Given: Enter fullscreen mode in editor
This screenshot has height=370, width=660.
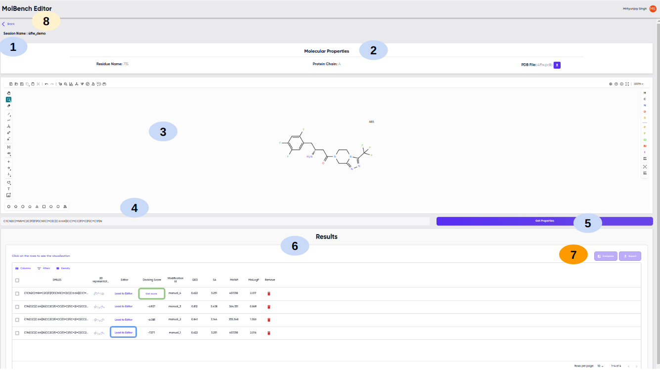Looking at the screenshot, I should (x=627, y=84).
